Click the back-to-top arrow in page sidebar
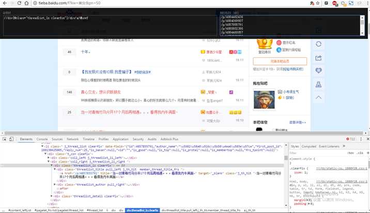 [x=318, y=97]
